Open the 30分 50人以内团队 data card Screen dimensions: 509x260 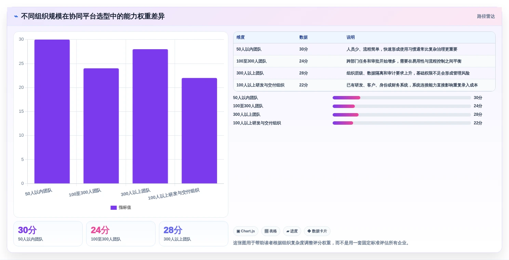(x=48, y=234)
